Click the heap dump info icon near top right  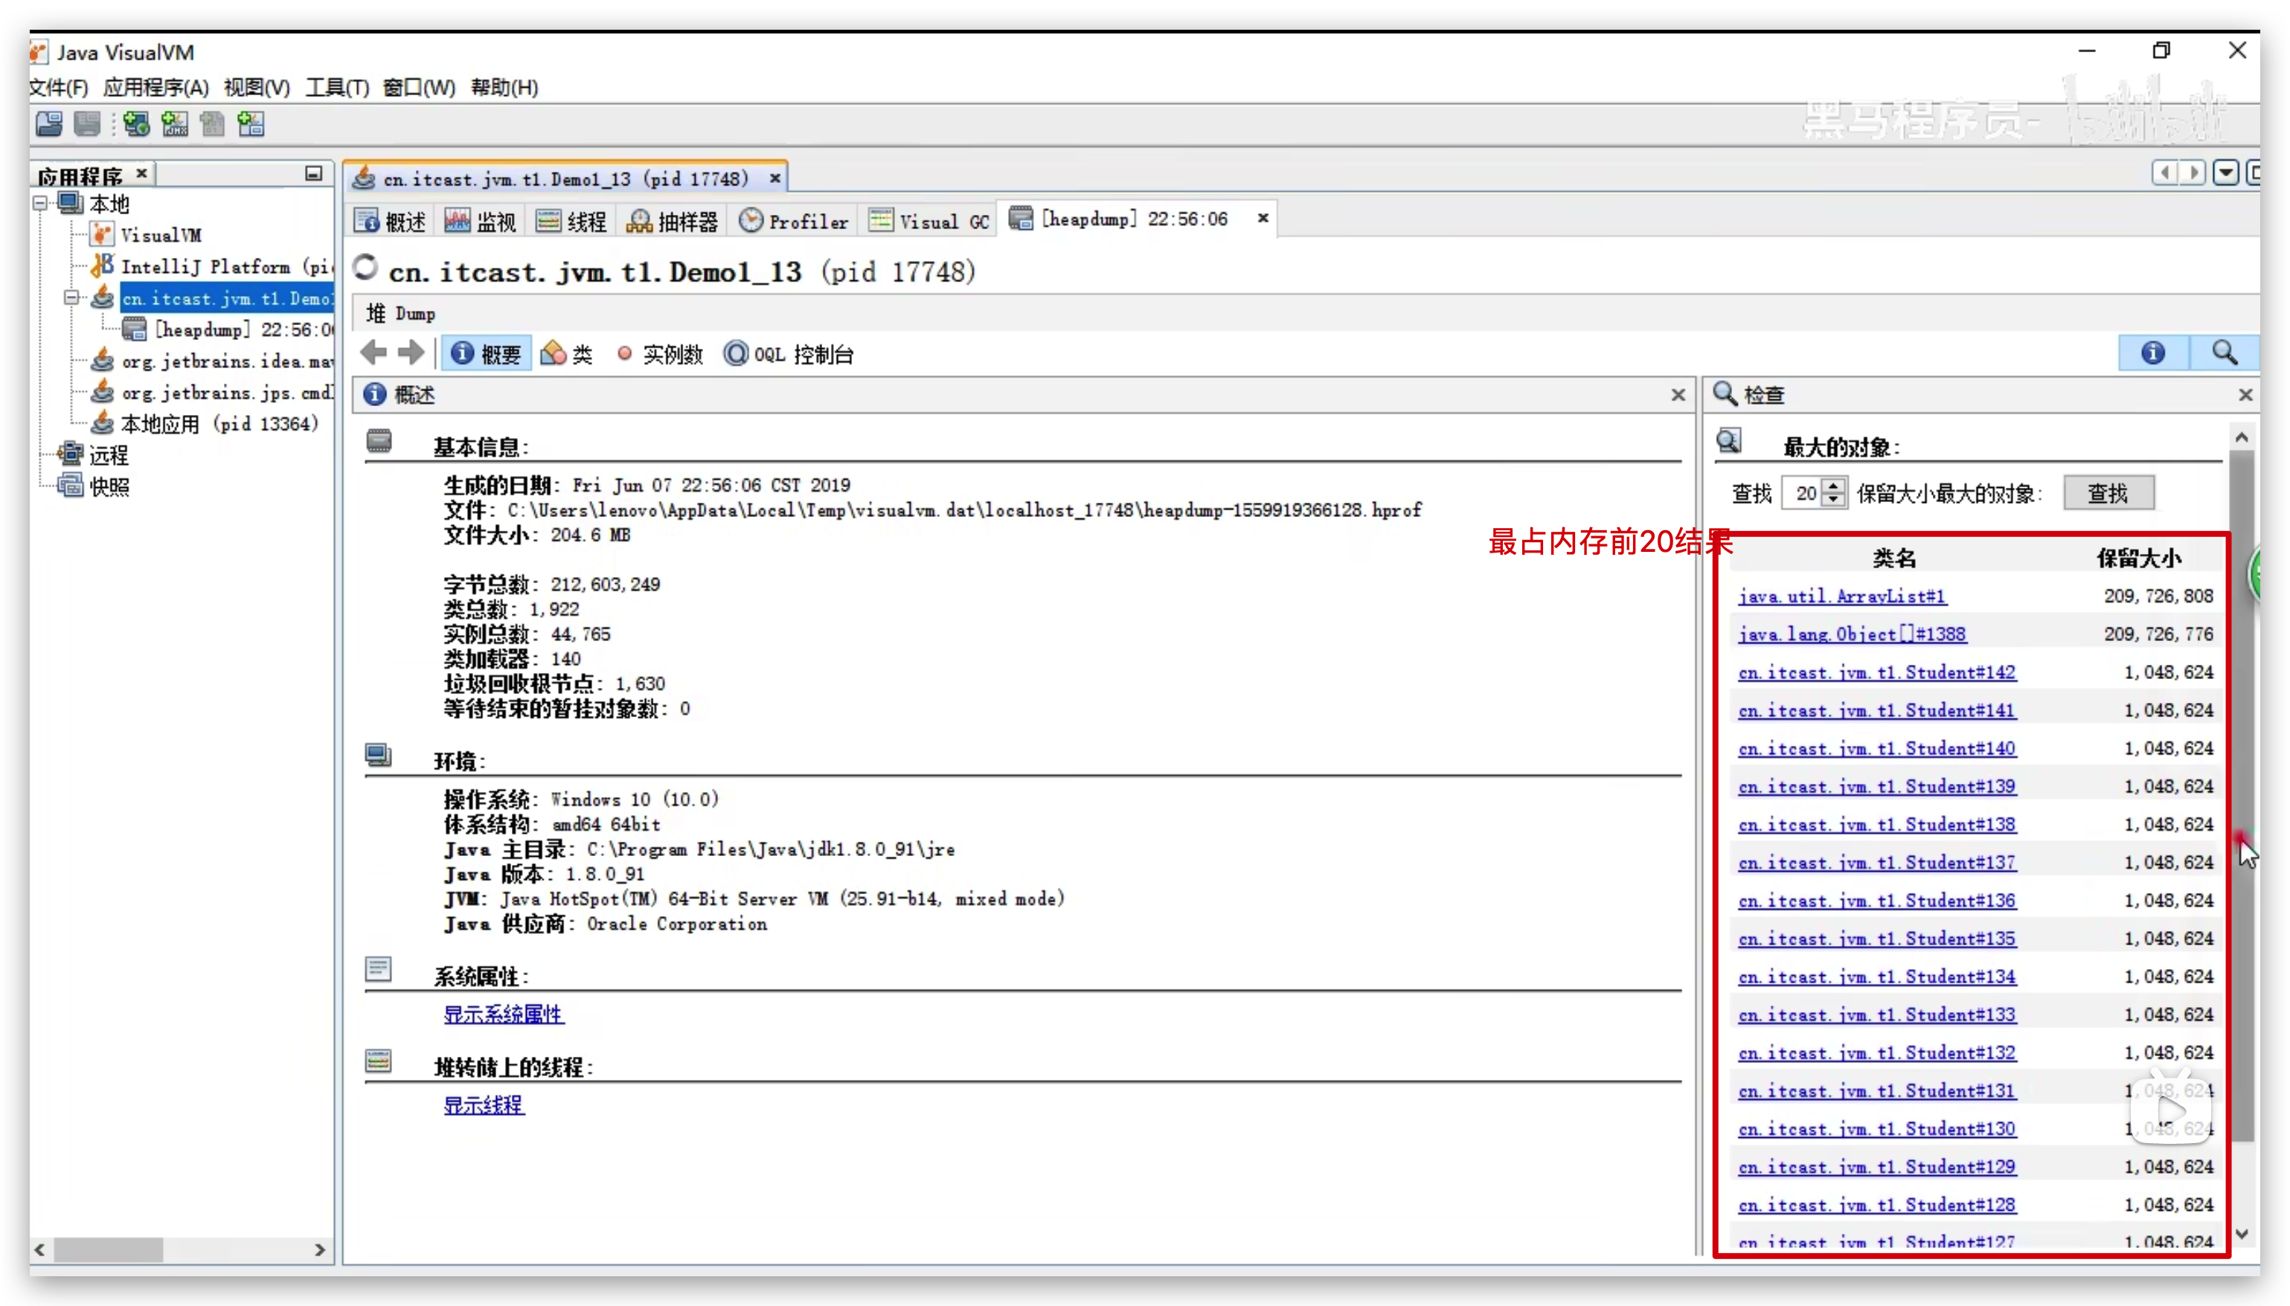(2153, 353)
